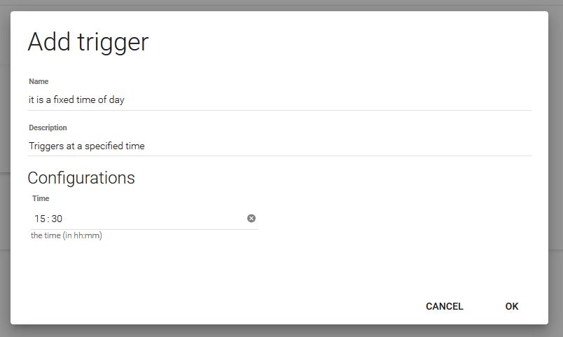Click the "Description" field label
The image size is (563, 337).
point(48,128)
